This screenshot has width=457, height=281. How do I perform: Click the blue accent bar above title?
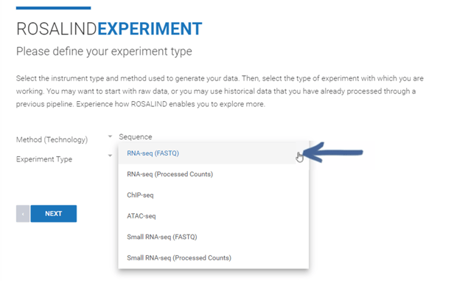coord(53,8)
